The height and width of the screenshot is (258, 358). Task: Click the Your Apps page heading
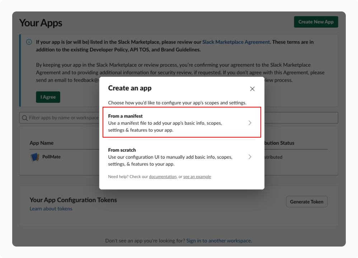coord(41,23)
